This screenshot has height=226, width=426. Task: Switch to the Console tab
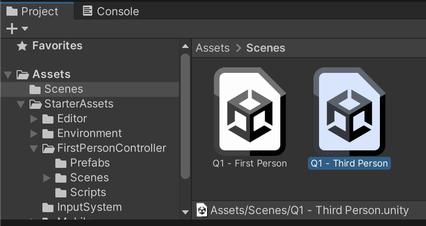(x=111, y=11)
